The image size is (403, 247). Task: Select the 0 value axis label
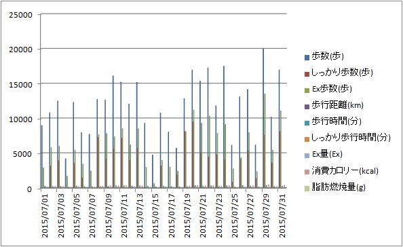pyautogui.click(x=30, y=189)
